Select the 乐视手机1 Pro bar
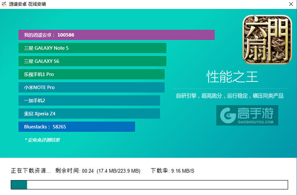This screenshot has height=195, width=297. [x=92, y=74]
